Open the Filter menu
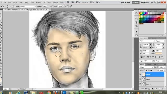167x94 pixels. 32,2
